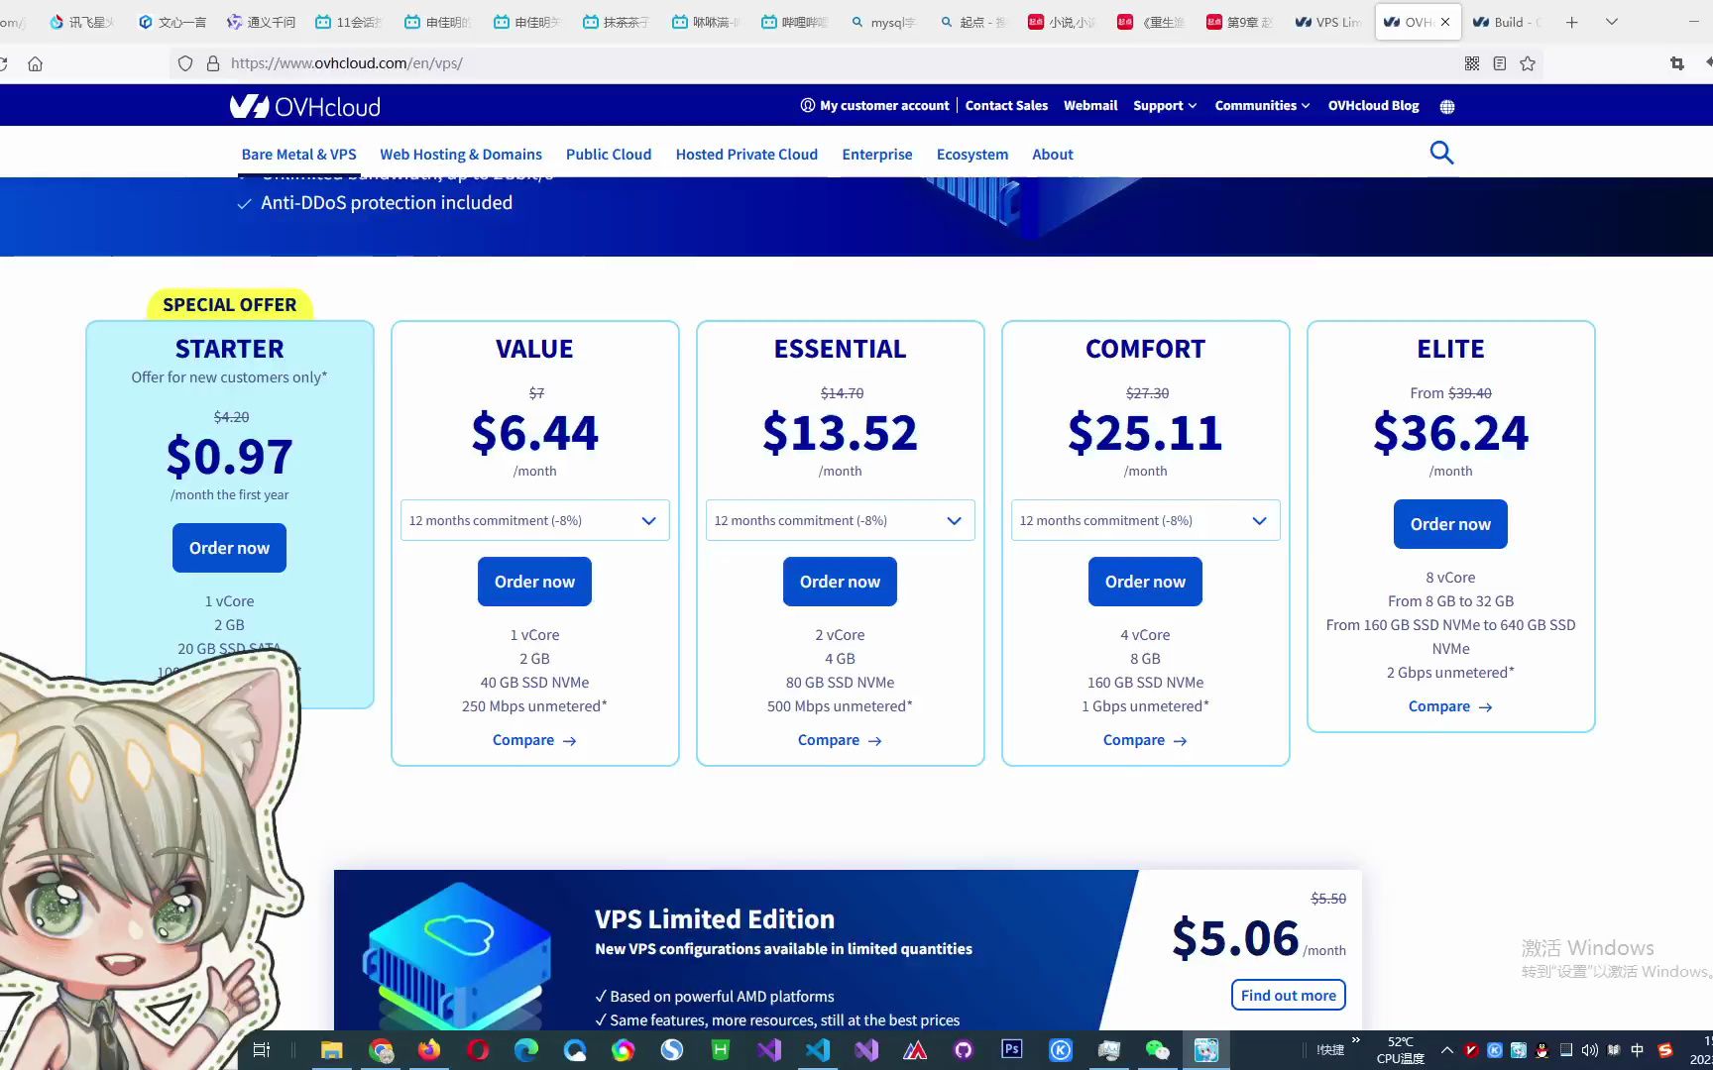Switch to the mysql search tab
1713x1070 pixels.
click(883, 22)
